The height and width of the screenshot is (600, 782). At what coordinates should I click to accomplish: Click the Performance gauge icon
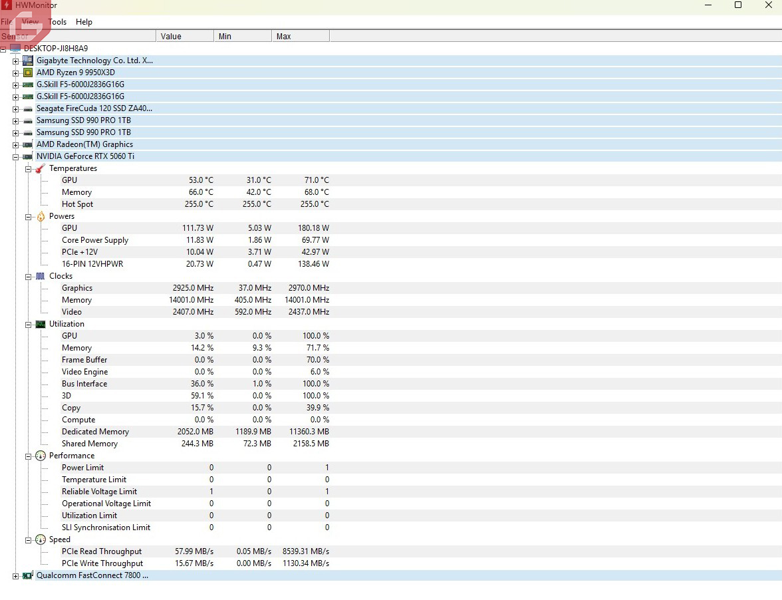41,456
